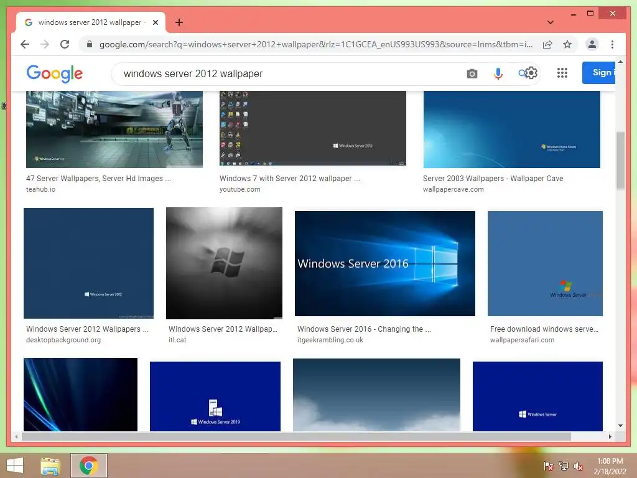The height and width of the screenshot is (478, 637).
Task: Click the Sign in button
Action: [599, 73]
